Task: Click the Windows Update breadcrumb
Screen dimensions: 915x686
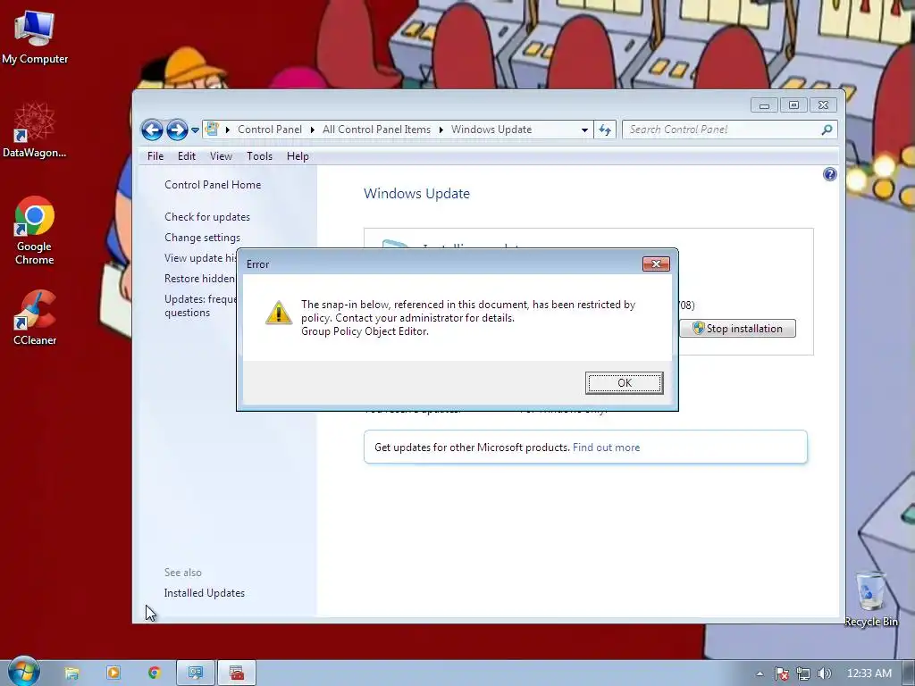Action: (491, 130)
